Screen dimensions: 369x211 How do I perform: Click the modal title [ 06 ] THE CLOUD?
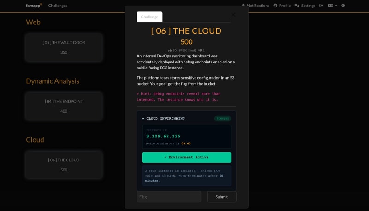coord(186,31)
